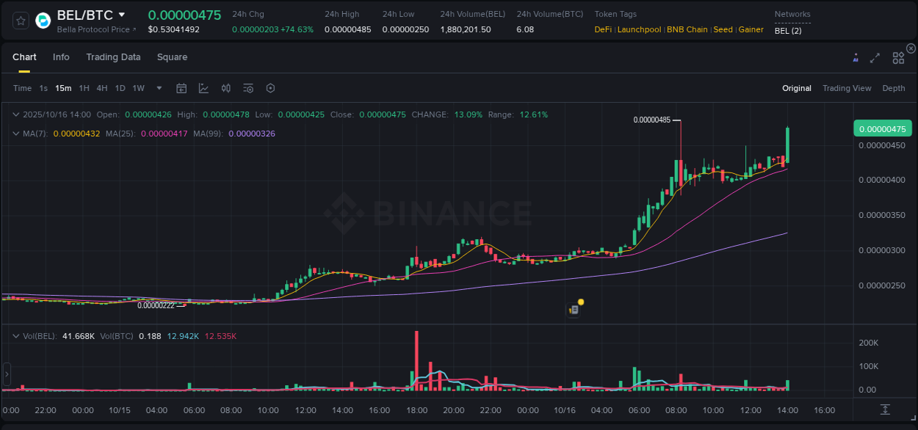The image size is (918, 430).
Task: Open the chat widget with yellow notification dot
Action: pyautogui.click(x=575, y=308)
